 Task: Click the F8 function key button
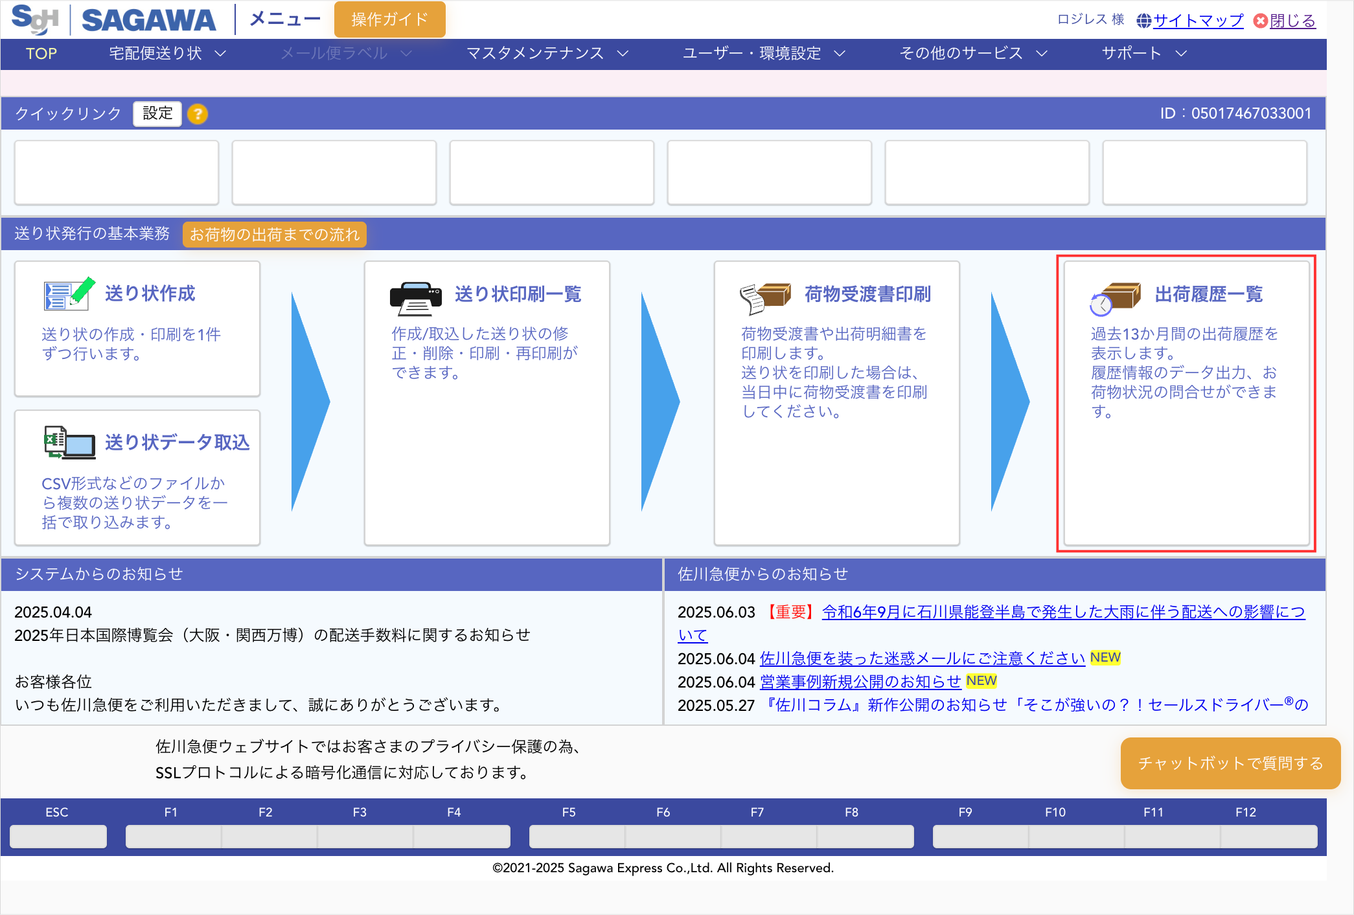[x=866, y=837]
